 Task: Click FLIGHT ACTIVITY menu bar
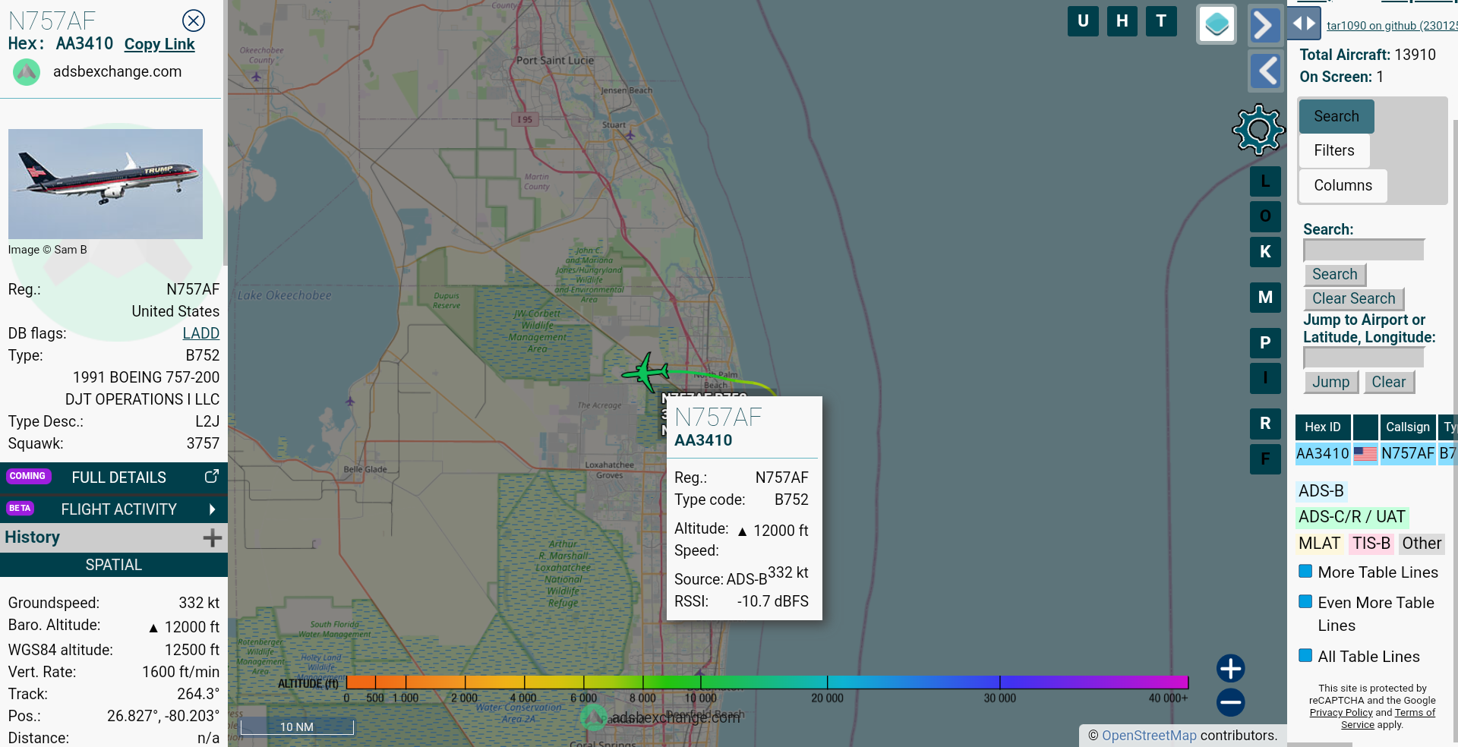pyautogui.click(x=114, y=509)
